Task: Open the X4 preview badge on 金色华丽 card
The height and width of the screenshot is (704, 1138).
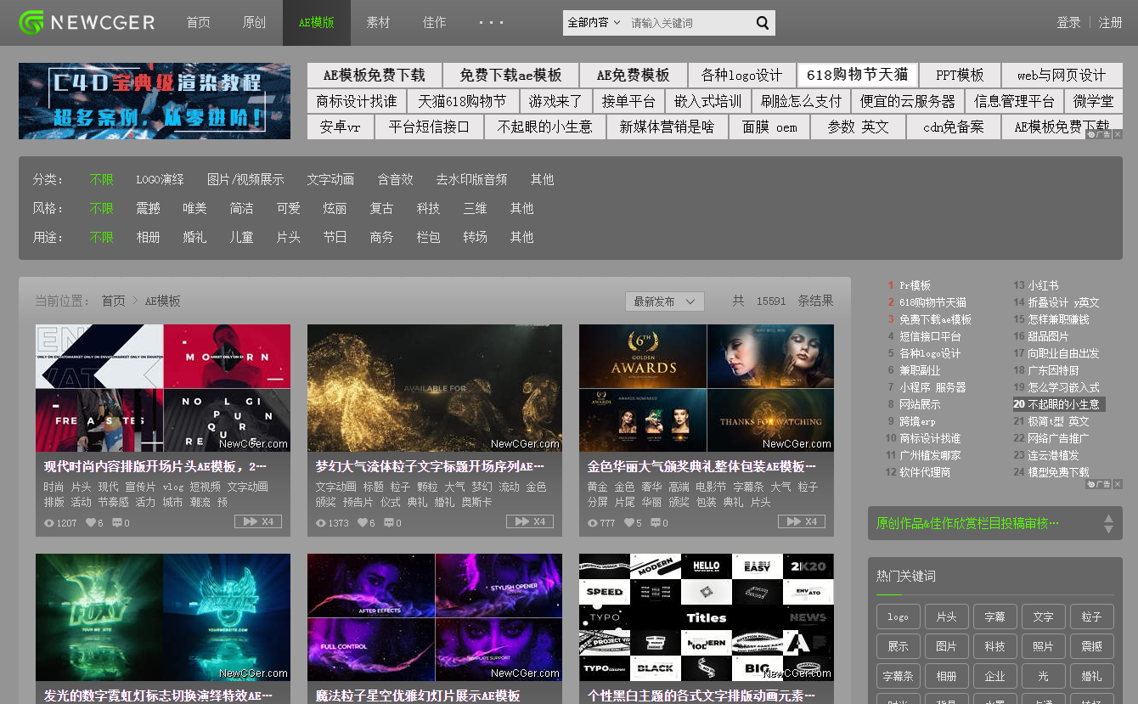Action: tap(802, 521)
